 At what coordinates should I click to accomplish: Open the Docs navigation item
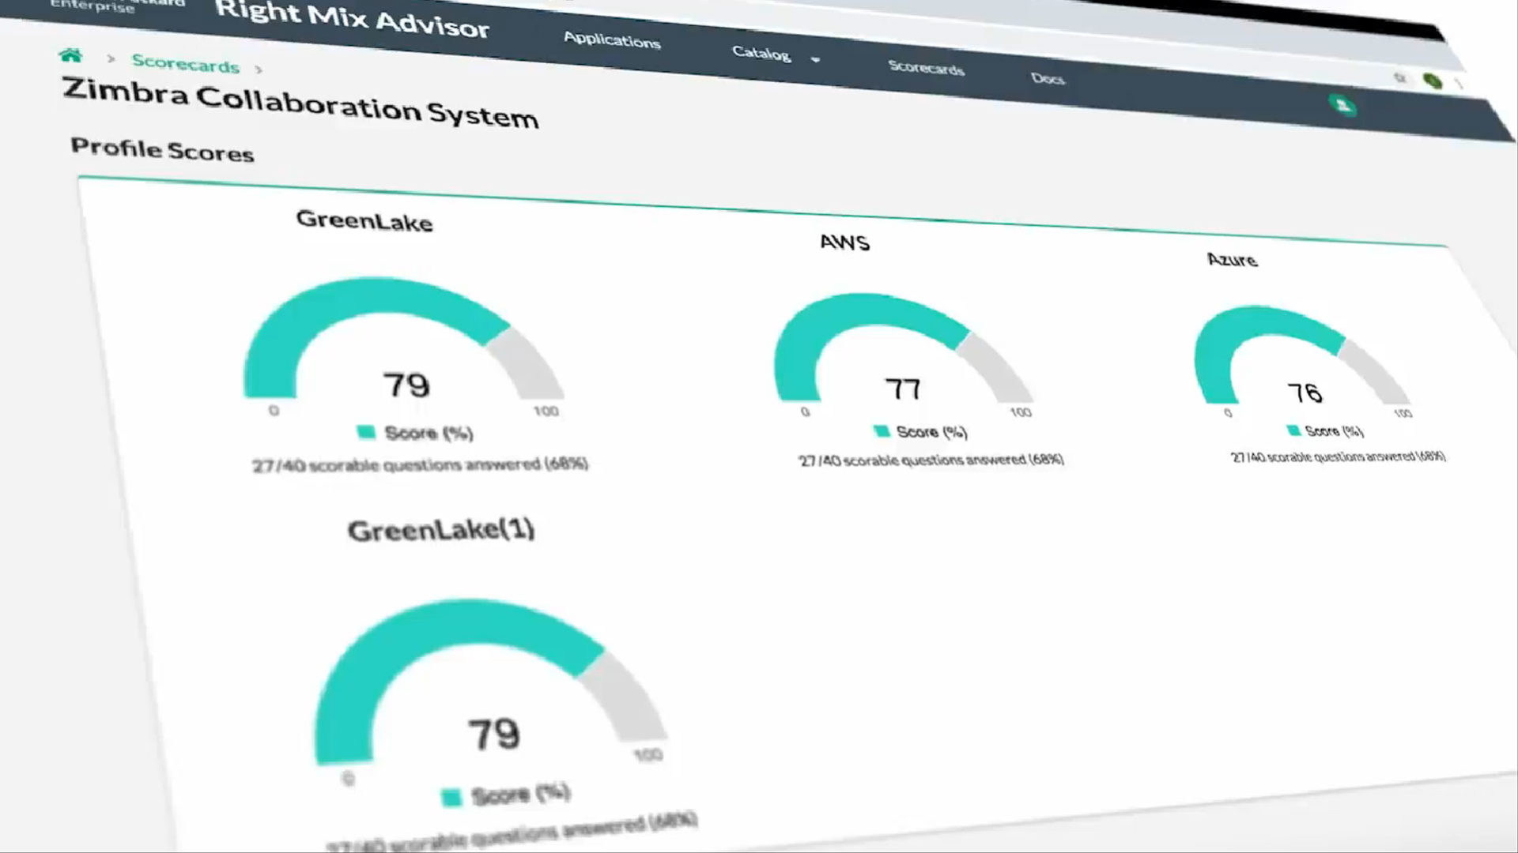pyautogui.click(x=1048, y=78)
